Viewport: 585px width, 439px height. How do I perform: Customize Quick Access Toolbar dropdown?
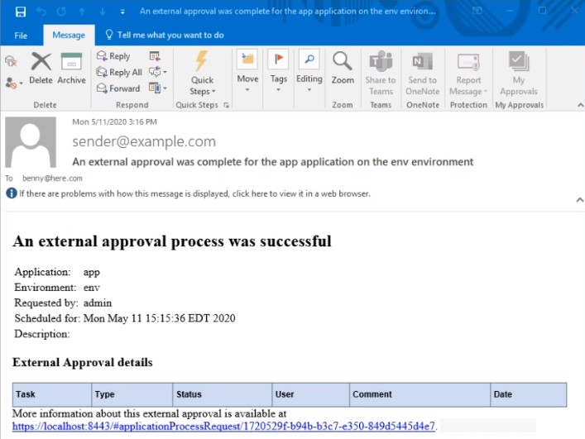pos(122,12)
